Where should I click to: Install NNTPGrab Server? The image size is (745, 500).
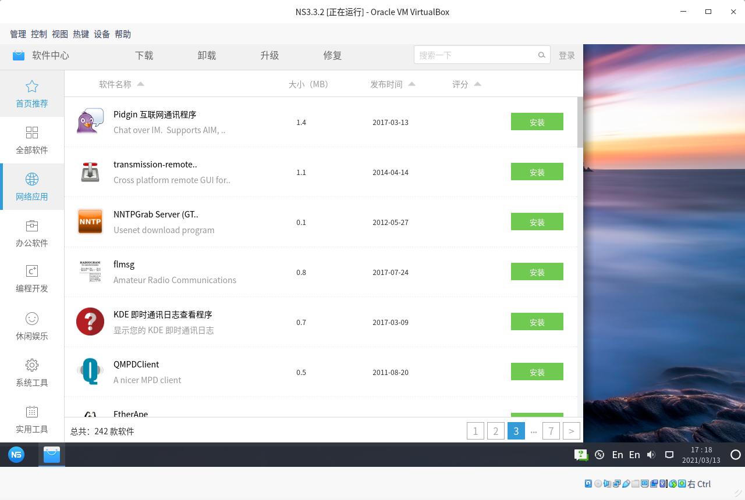coord(537,222)
